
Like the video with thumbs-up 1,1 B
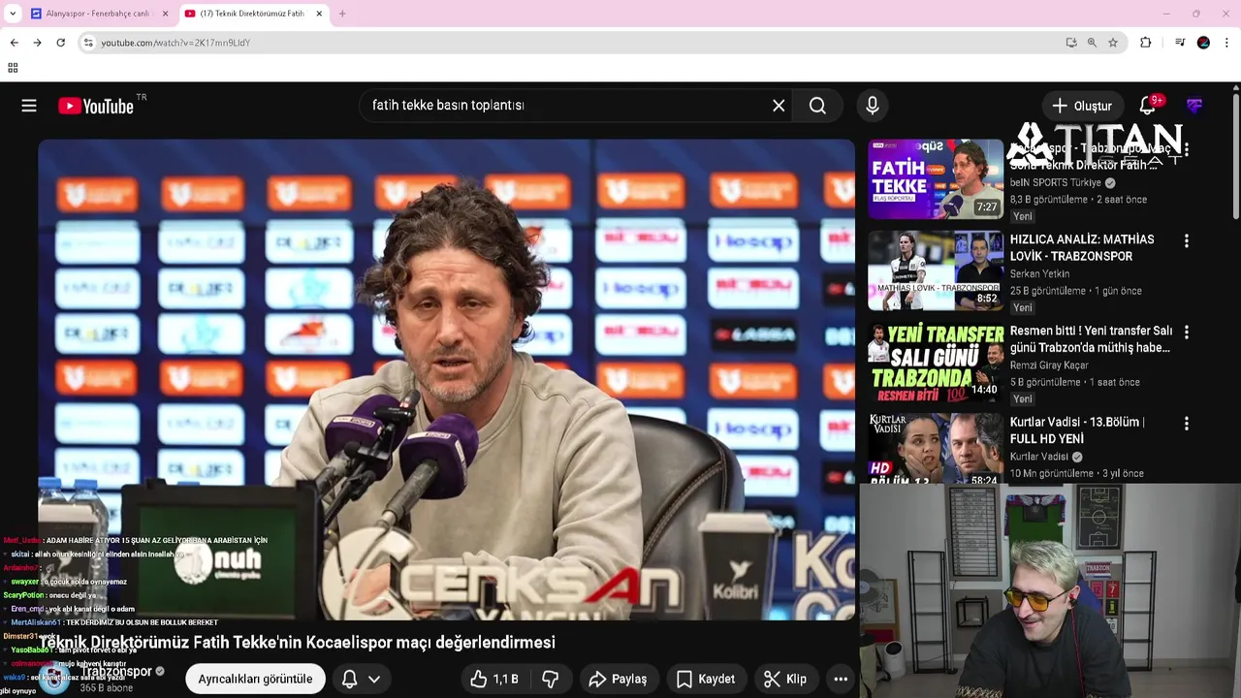pos(494,679)
